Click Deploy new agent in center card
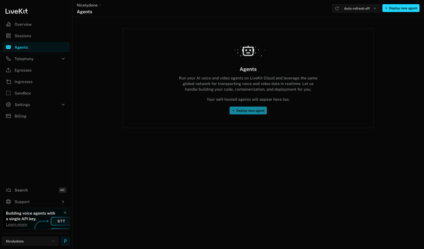 [248, 110]
